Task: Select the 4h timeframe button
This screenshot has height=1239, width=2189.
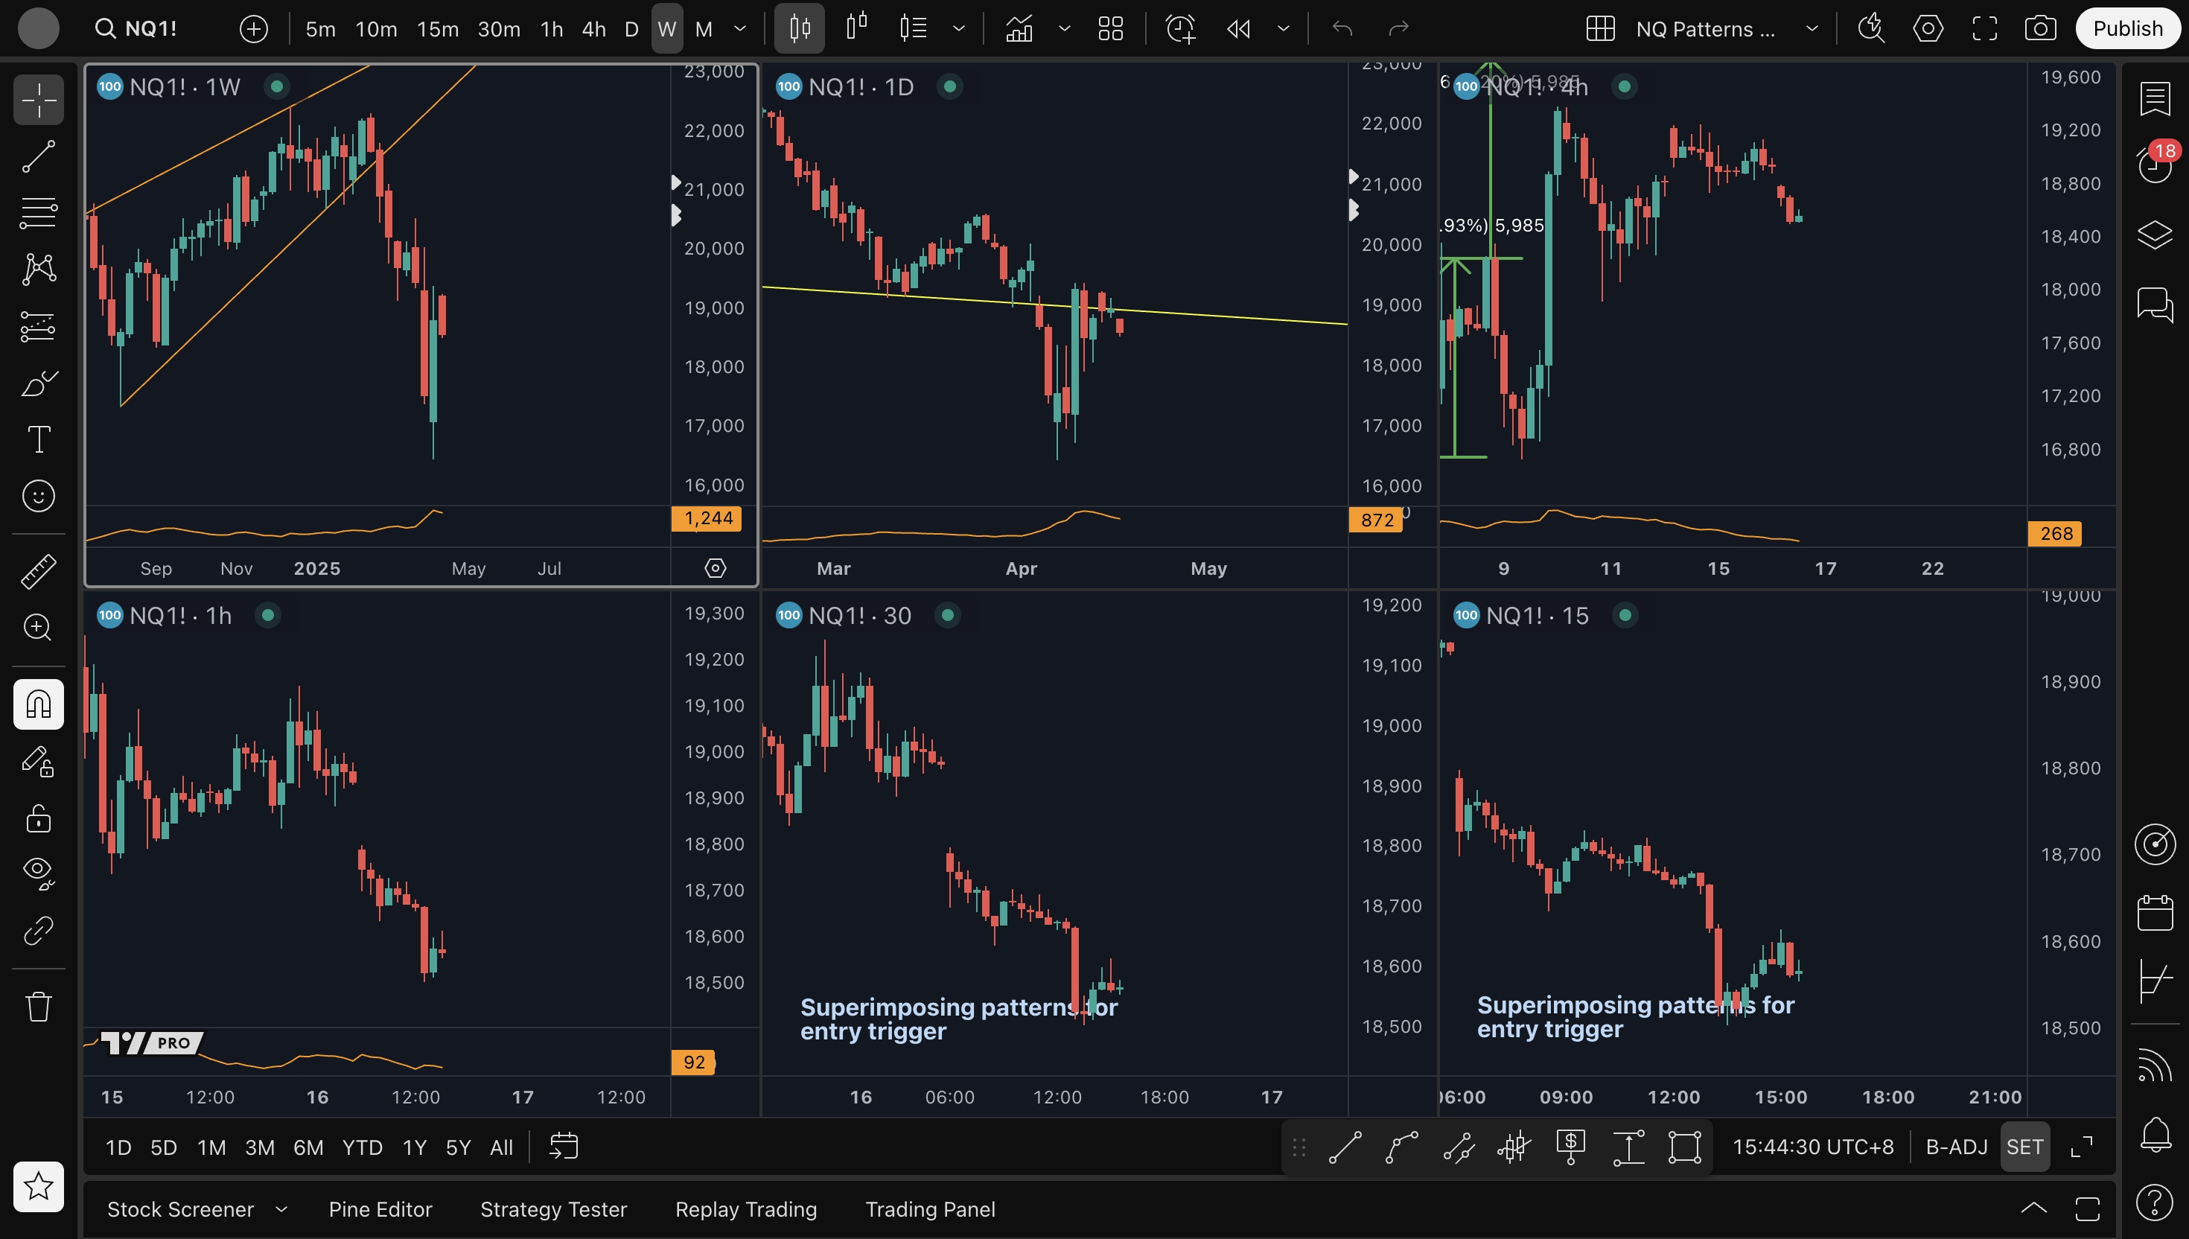Action: pos(593,29)
